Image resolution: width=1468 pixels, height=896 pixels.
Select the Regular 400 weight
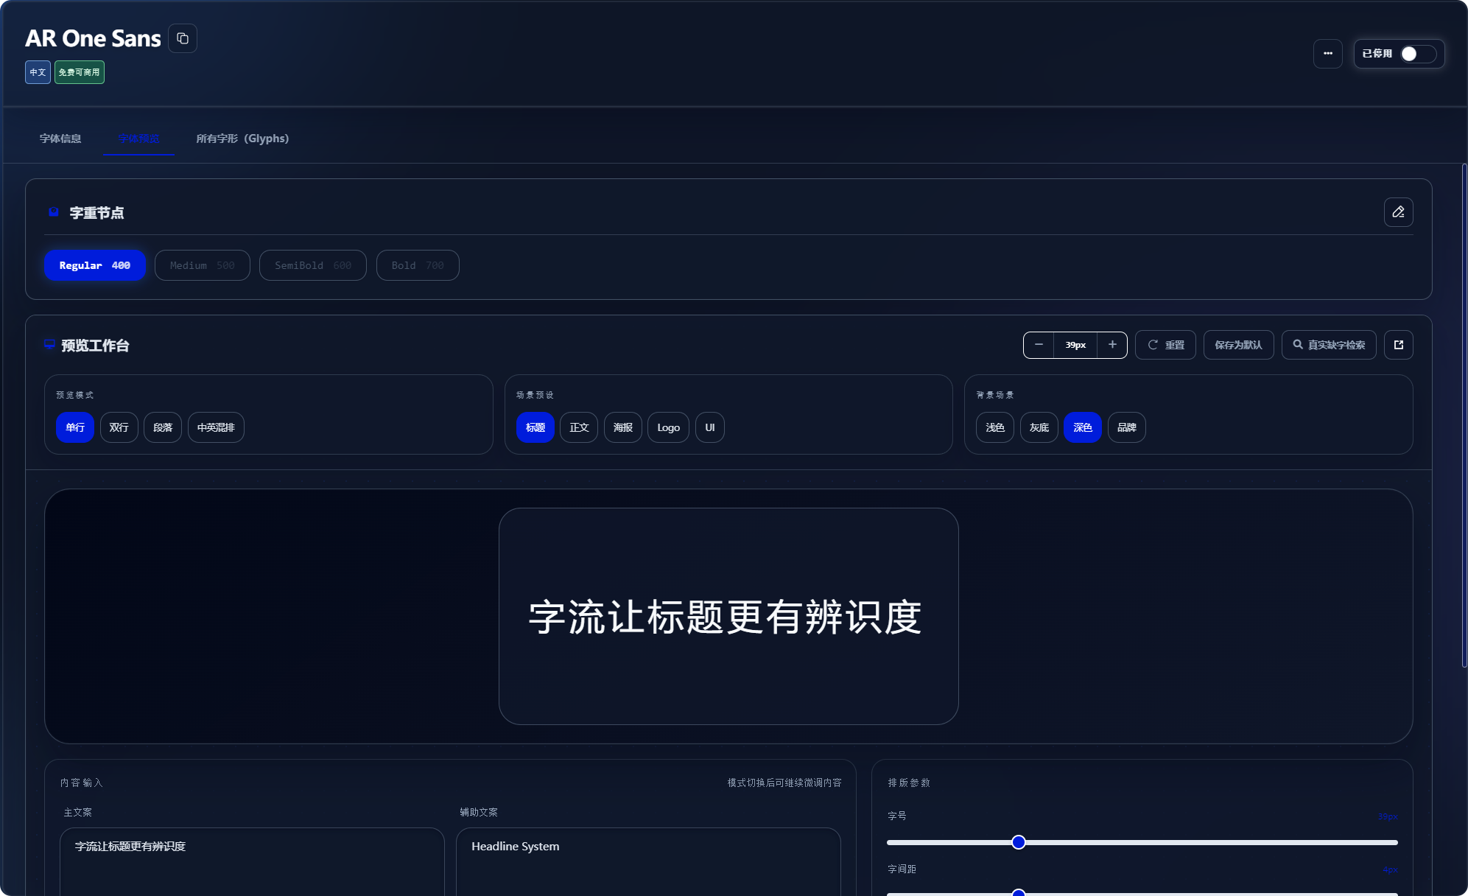(x=95, y=265)
